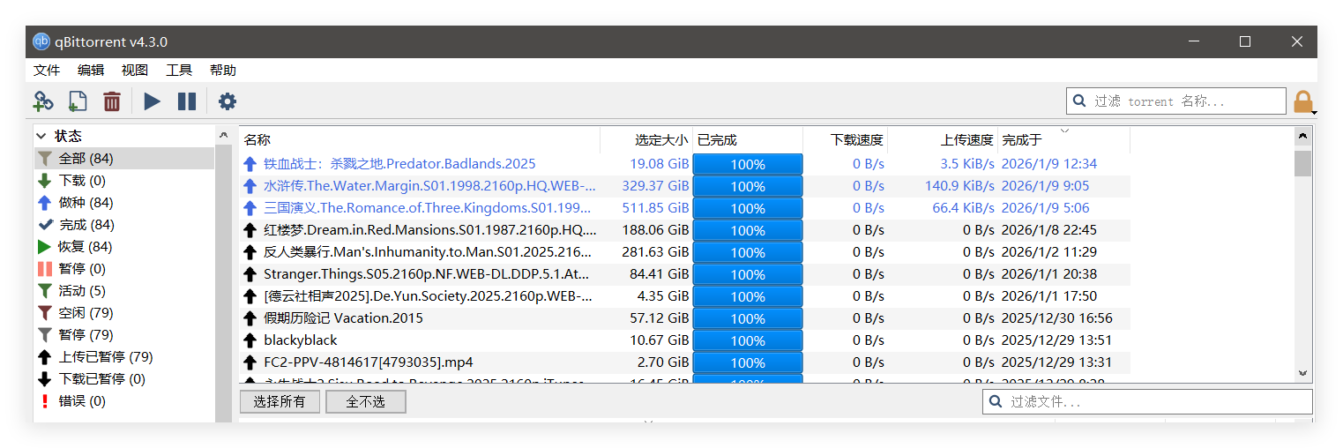
Task: Sort by the 已完成 column header
Action: click(748, 139)
